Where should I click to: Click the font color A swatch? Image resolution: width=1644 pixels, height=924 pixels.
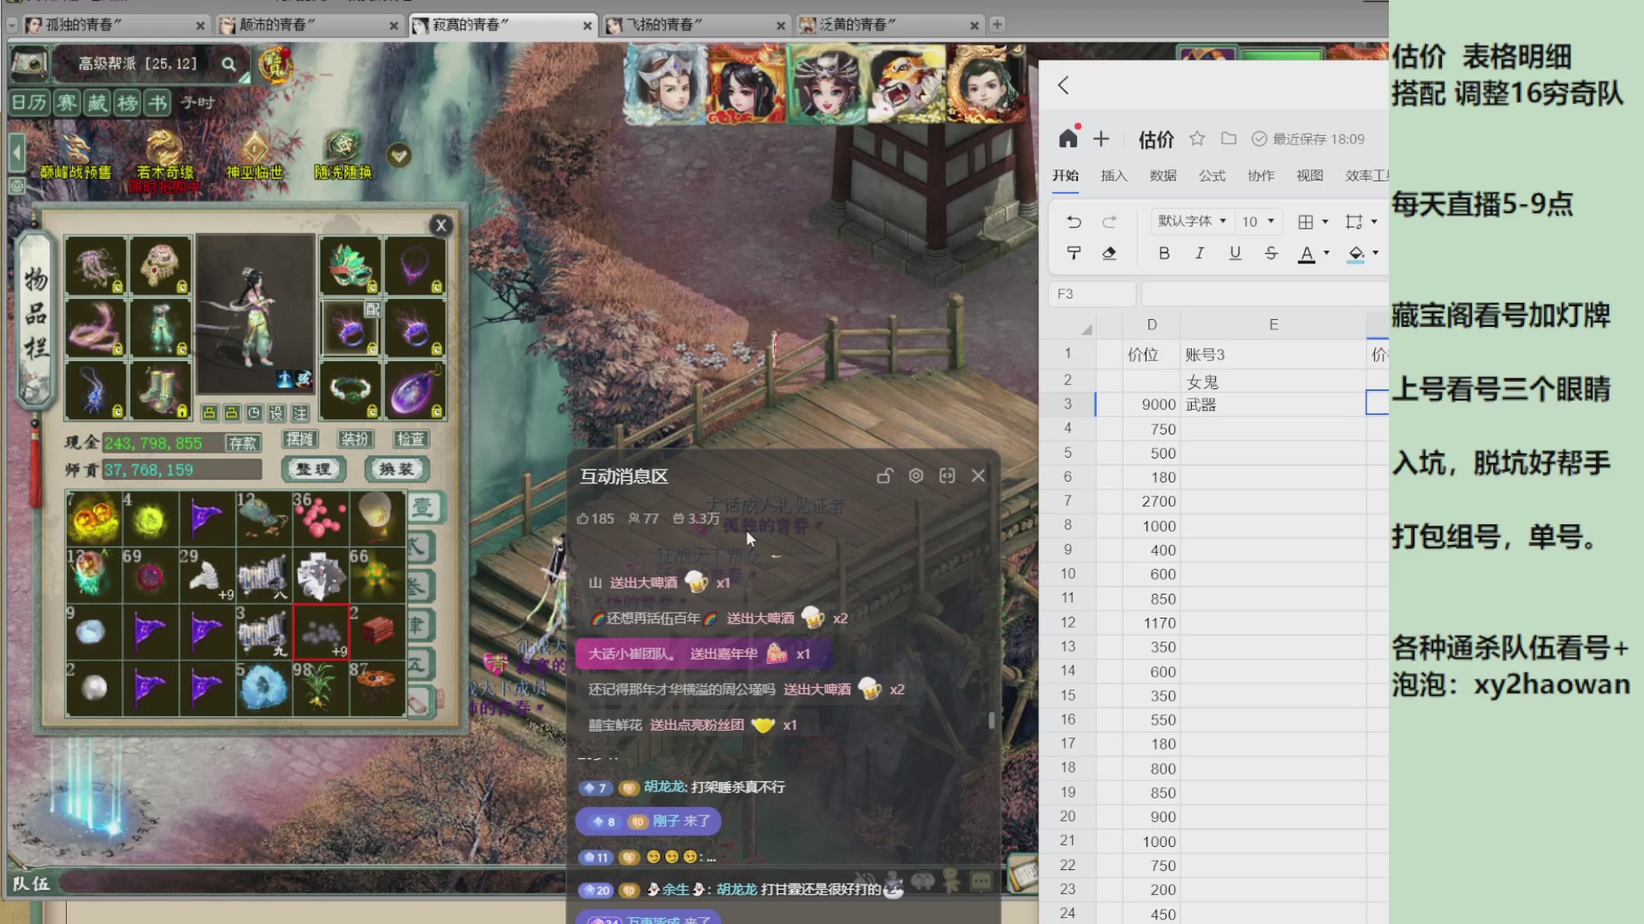click(1307, 254)
